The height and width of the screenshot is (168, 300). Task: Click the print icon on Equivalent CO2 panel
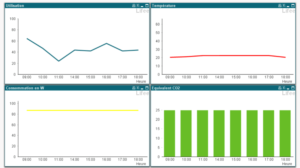(279, 88)
